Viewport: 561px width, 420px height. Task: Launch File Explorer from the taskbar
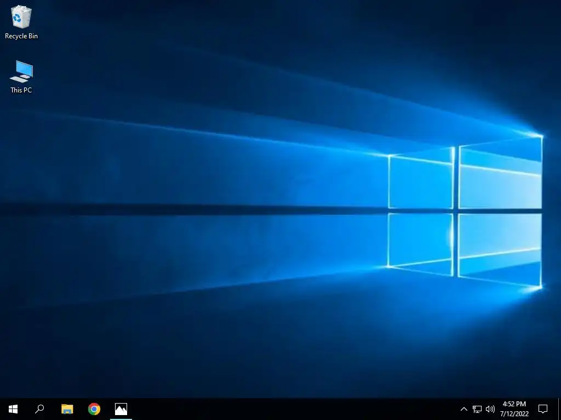[x=67, y=409]
